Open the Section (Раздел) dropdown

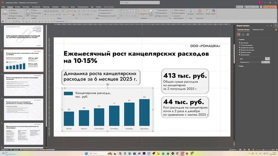[35, 16]
